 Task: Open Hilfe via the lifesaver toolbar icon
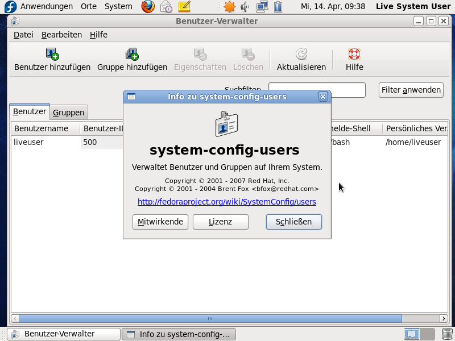pos(354,54)
